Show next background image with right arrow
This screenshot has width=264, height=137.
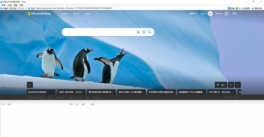coord(238,85)
